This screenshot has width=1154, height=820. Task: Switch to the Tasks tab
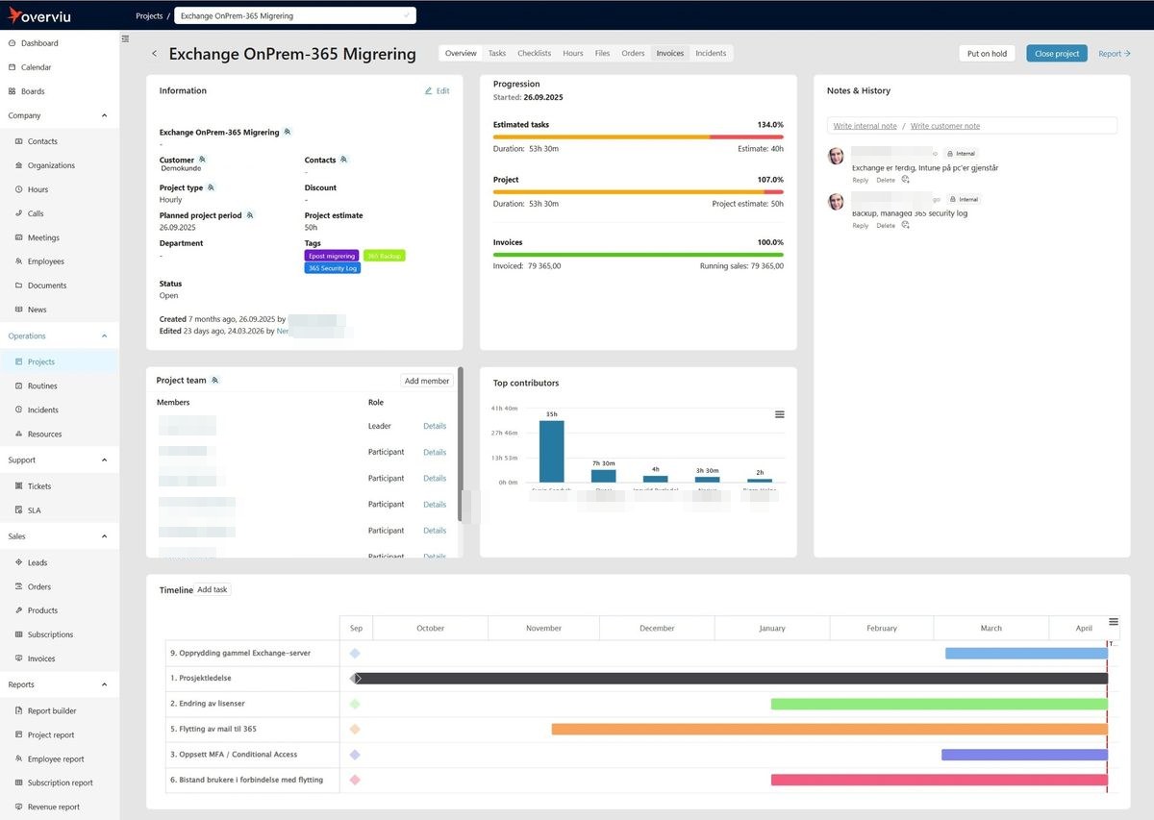496,54
